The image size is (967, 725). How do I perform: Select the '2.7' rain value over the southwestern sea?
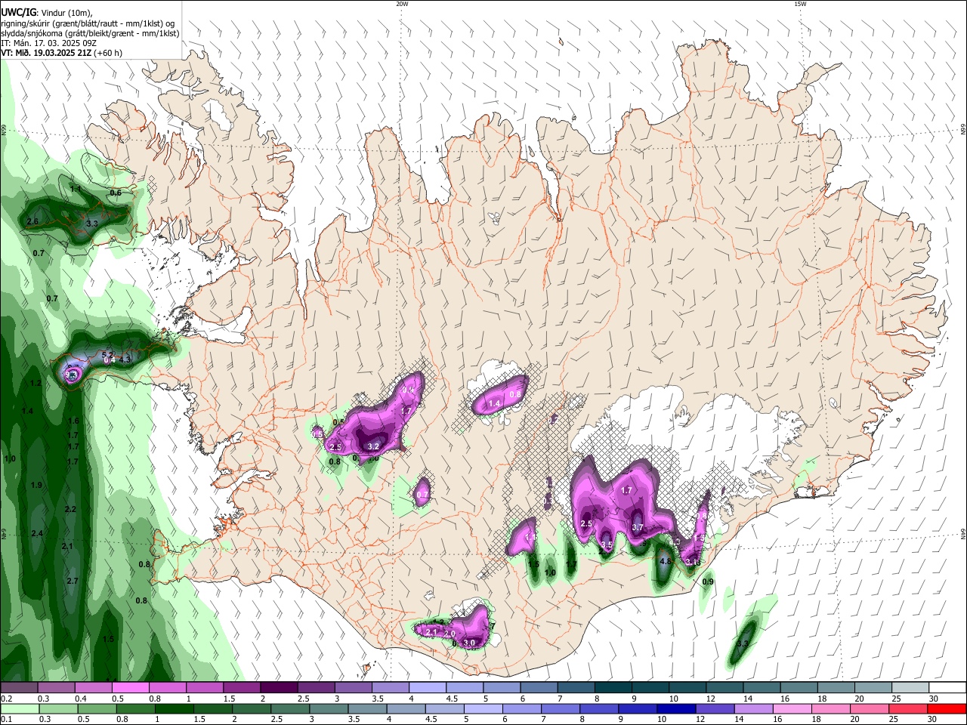(73, 581)
